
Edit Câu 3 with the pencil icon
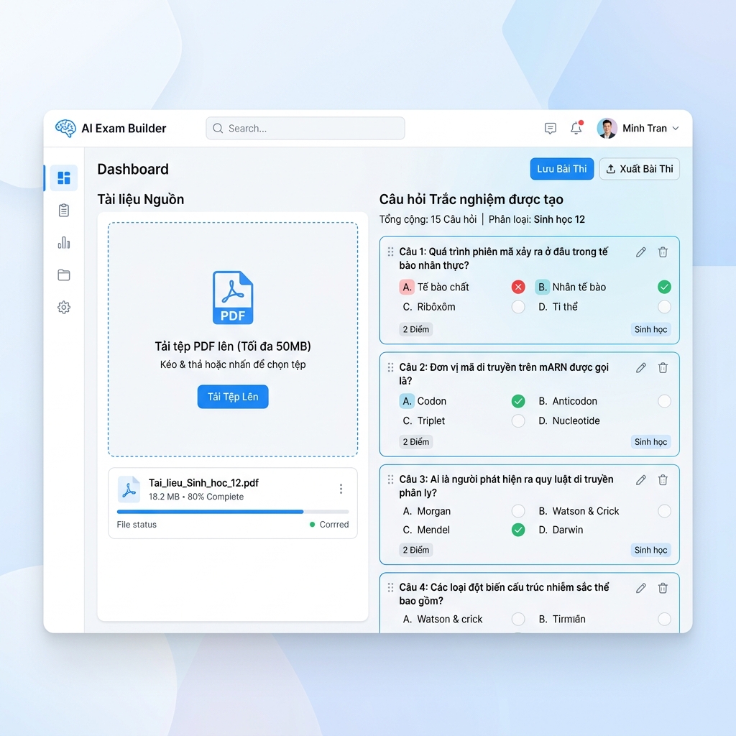pyautogui.click(x=641, y=479)
